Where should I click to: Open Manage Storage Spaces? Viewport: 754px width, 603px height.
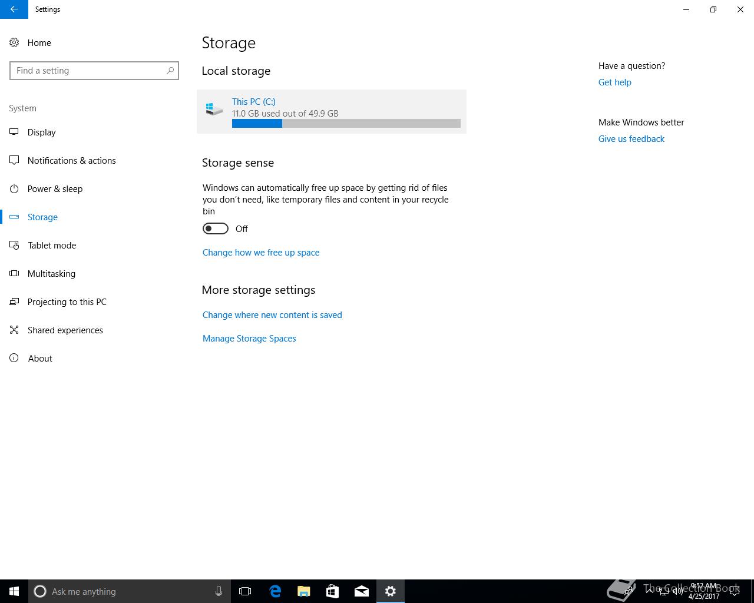pyautogui.click(x=249, y=338)
